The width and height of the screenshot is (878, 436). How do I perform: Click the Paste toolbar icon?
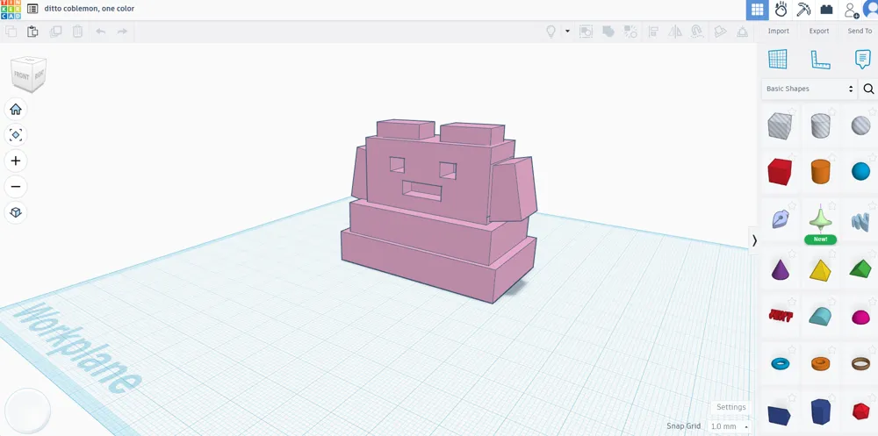pos(32,32)
